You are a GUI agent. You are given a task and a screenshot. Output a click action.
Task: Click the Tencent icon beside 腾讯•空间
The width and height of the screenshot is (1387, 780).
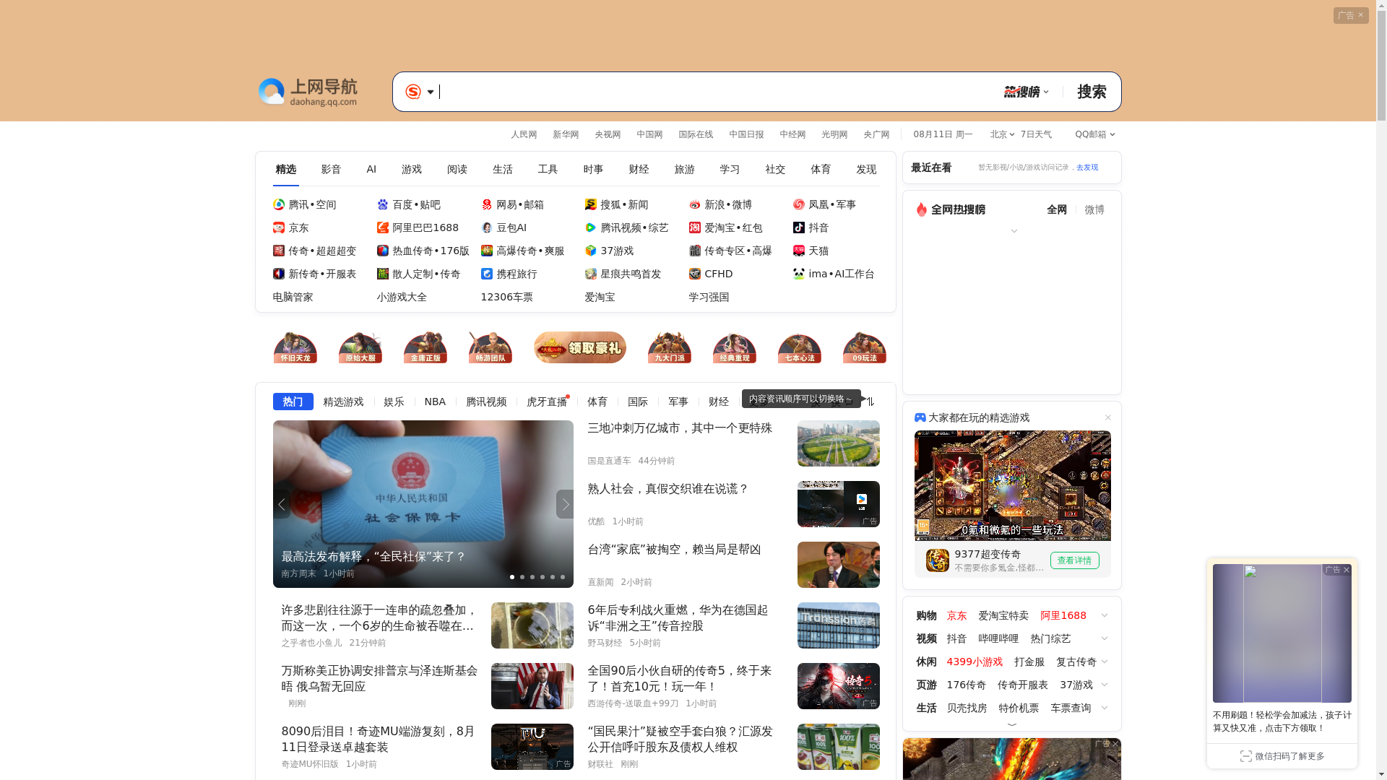click(279, 204)
